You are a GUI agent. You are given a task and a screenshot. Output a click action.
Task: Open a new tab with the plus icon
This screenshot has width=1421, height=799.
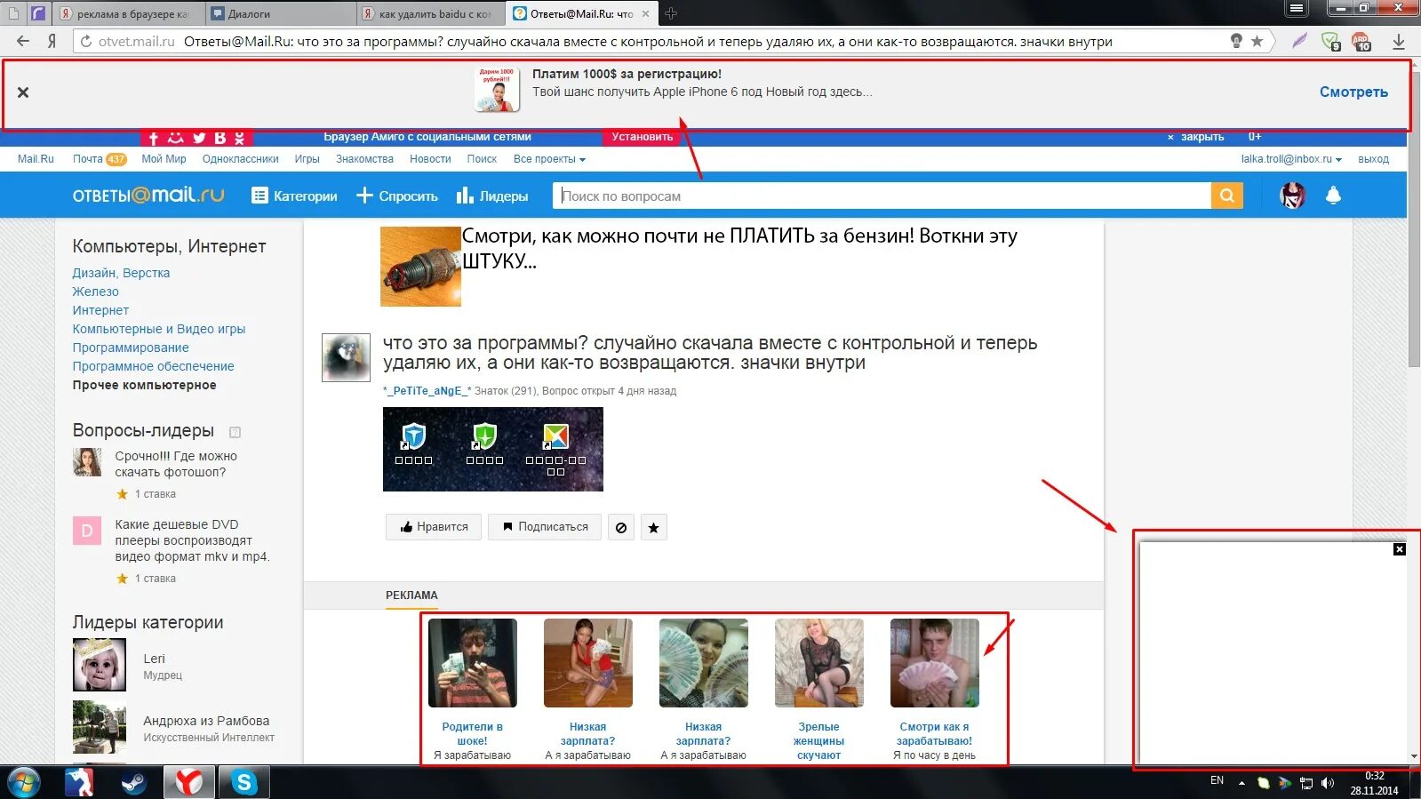[x=671, y=13]
